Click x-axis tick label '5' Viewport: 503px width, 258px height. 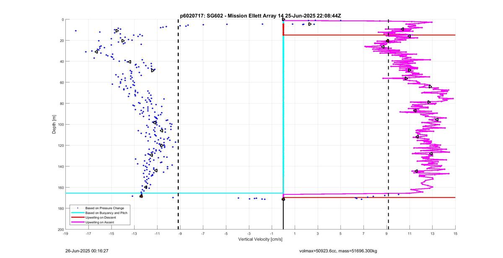click(340, 233)
